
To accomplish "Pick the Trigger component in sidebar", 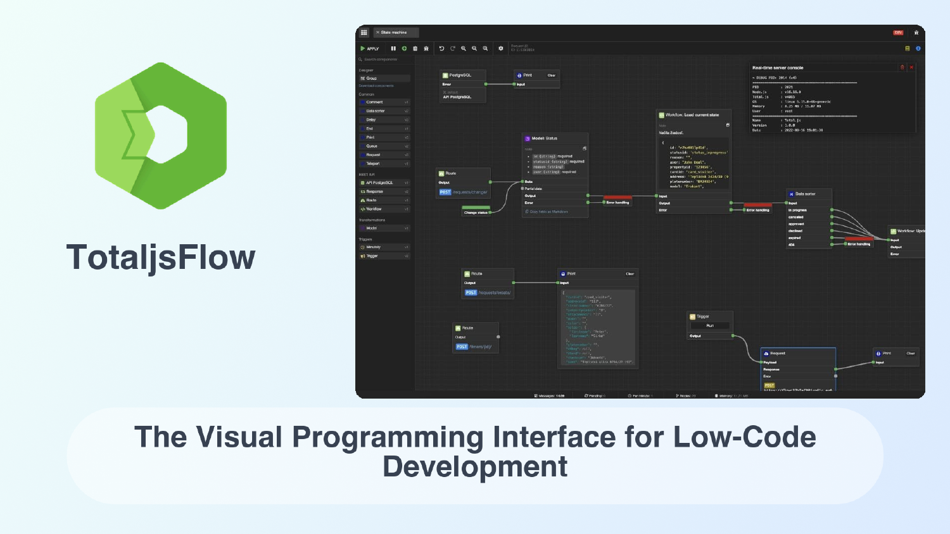I will (x=384, y=256).
